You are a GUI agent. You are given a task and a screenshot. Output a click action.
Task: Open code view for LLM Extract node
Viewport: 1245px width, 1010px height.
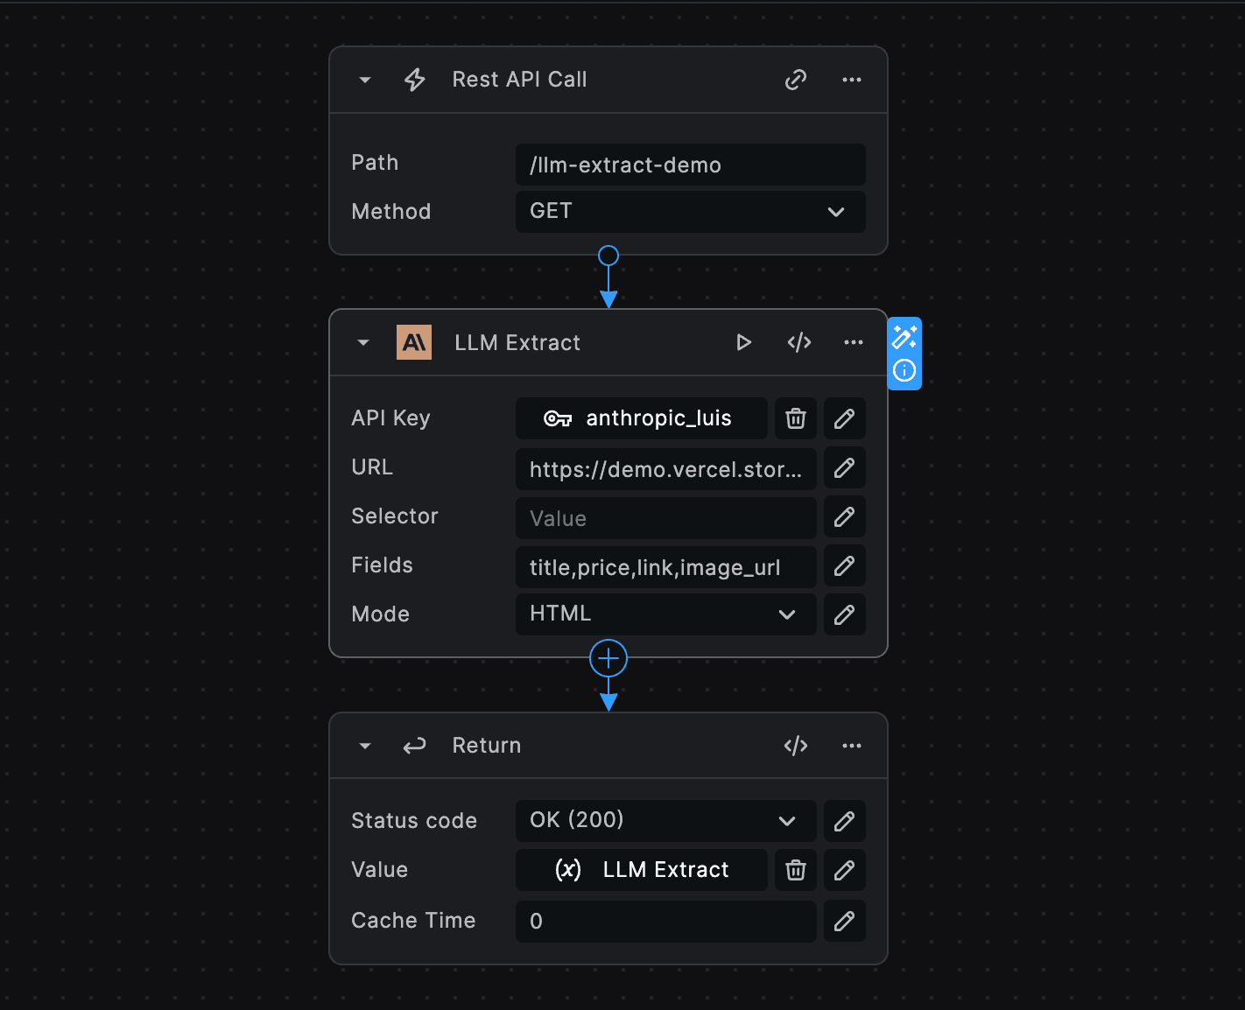point(798,342)
